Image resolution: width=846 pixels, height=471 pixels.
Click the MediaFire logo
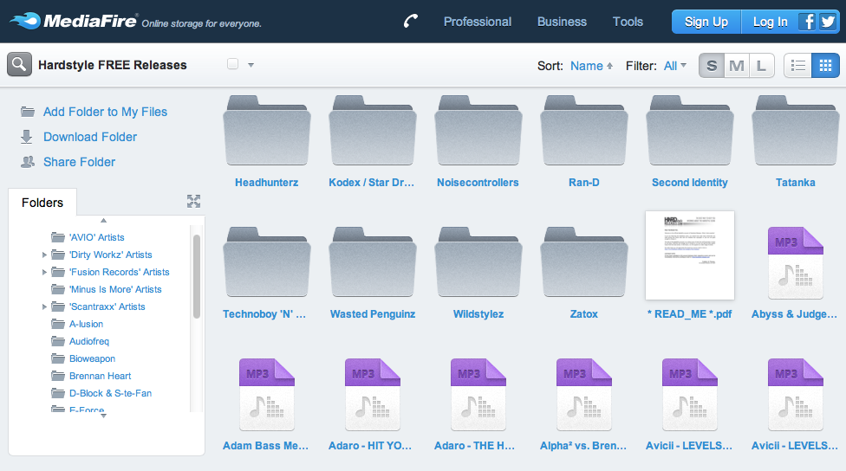pyautogui.click(x=74, y=21)
